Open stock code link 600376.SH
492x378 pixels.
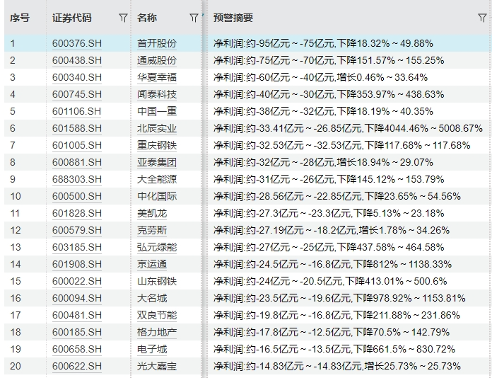click(76, 43)
